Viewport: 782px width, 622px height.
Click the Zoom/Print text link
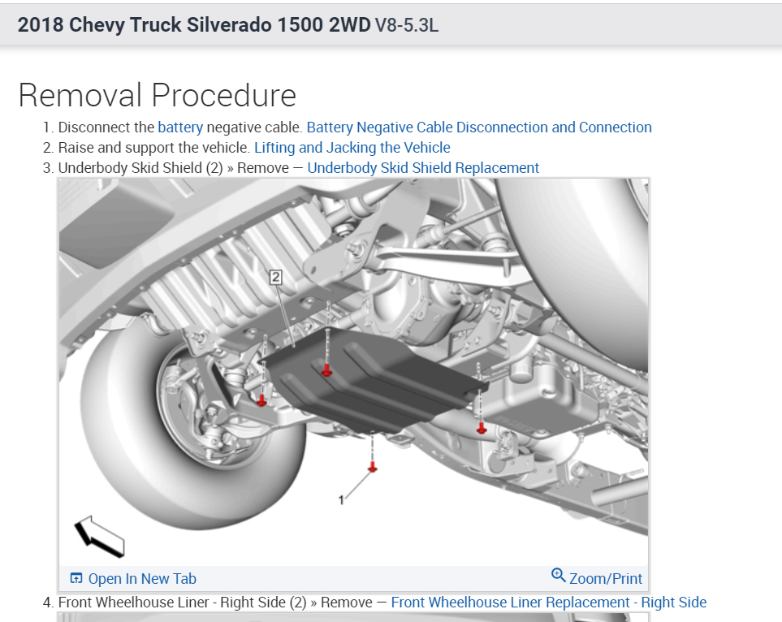(x=606, y=579)
